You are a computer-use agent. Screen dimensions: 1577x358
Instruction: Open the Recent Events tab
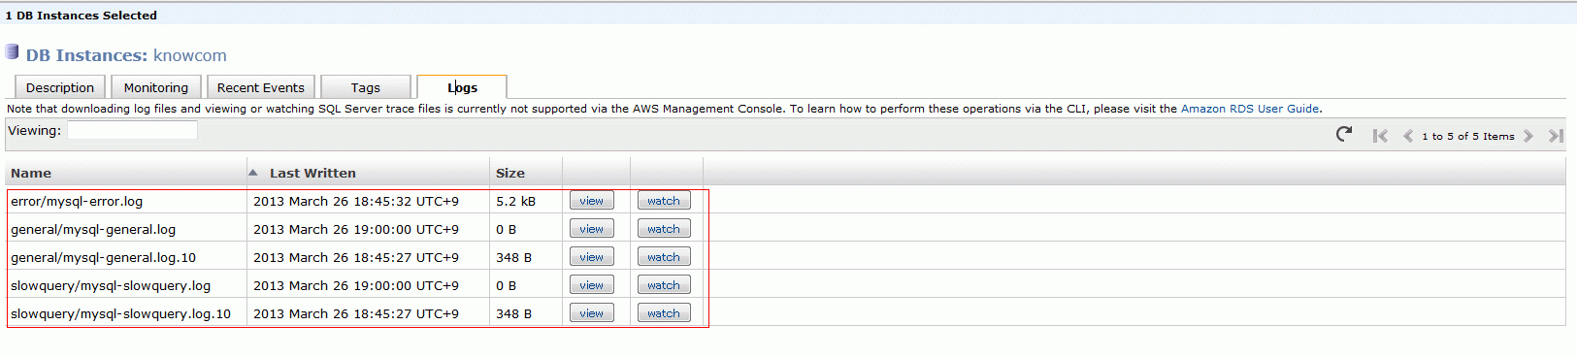click(261, 87)
